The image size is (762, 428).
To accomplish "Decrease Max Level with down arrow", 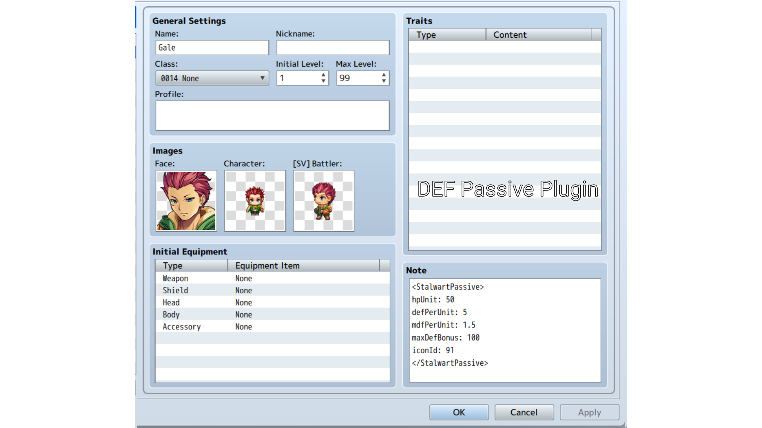I will [384, 81].
